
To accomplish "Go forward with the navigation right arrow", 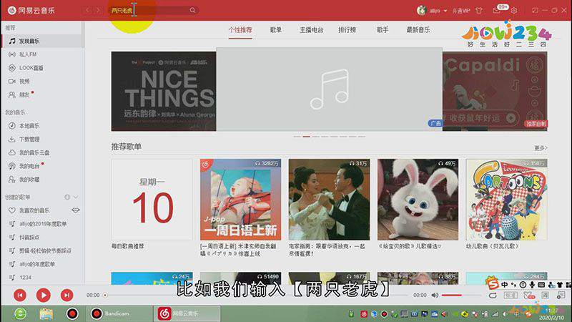I will pos(98,11).
